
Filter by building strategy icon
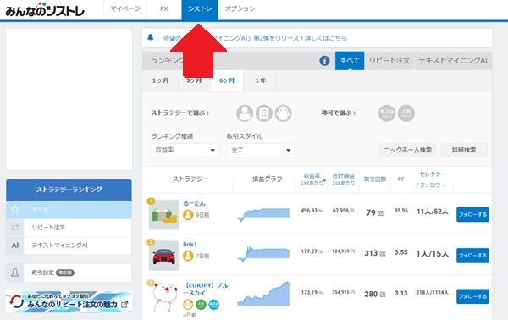[x=264, y=113]
